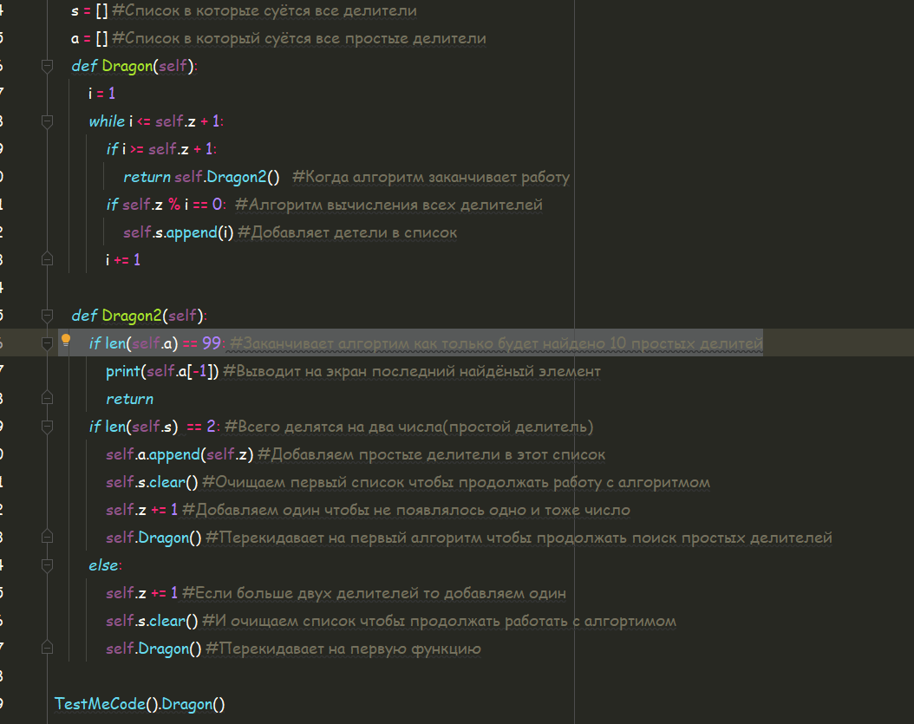Screen dimensions: 914x724
Task: Click 'if self.z % i == 0:' condition
Action: coord(166,205)
